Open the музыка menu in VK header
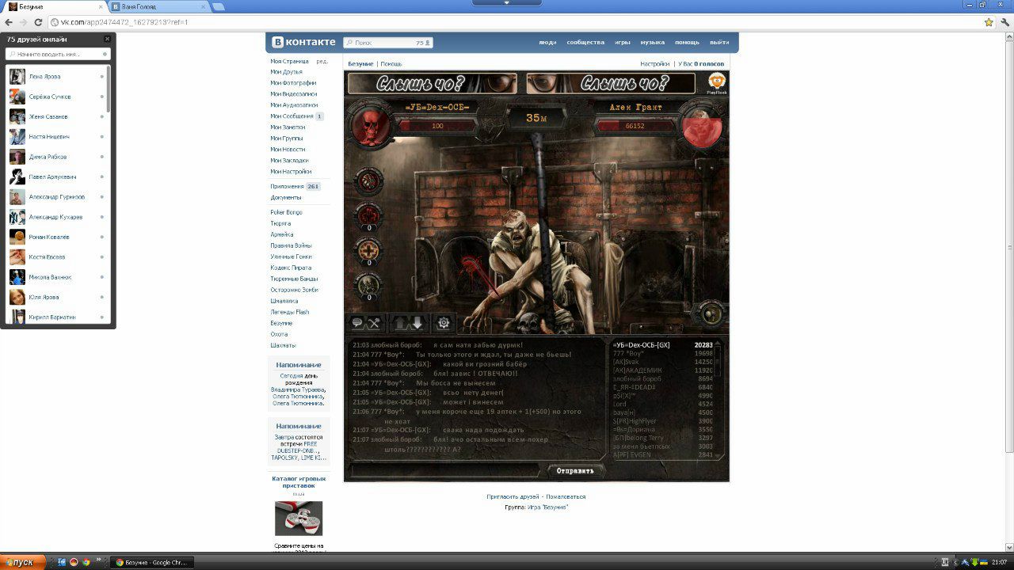The height and width of the screenshot is (570, 1014). point(652,43)
